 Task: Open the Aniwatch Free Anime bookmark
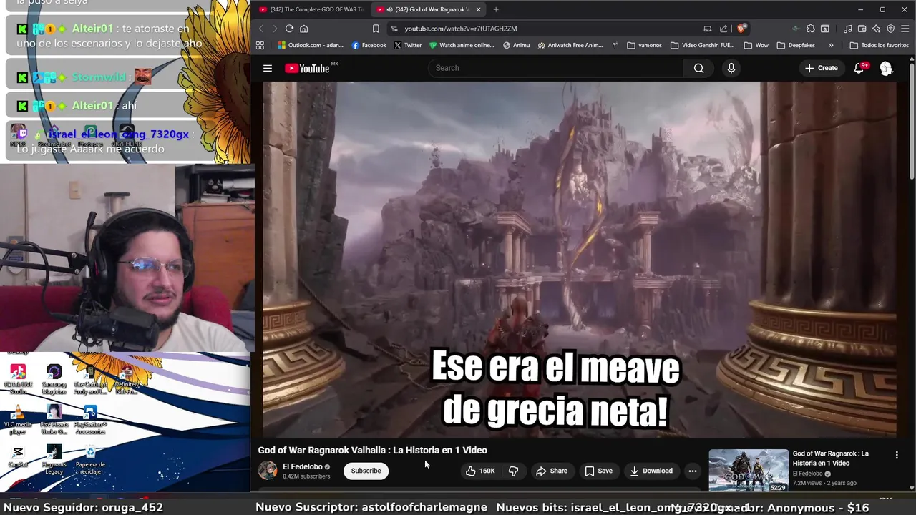570,45
